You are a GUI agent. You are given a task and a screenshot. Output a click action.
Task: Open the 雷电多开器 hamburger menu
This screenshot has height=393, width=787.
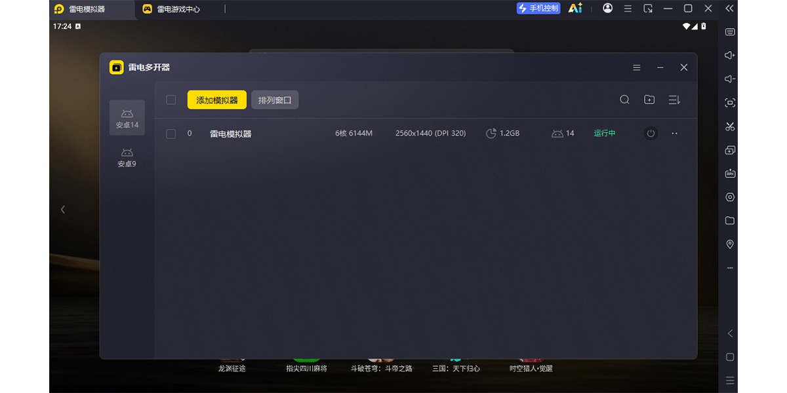click(637, 67)
